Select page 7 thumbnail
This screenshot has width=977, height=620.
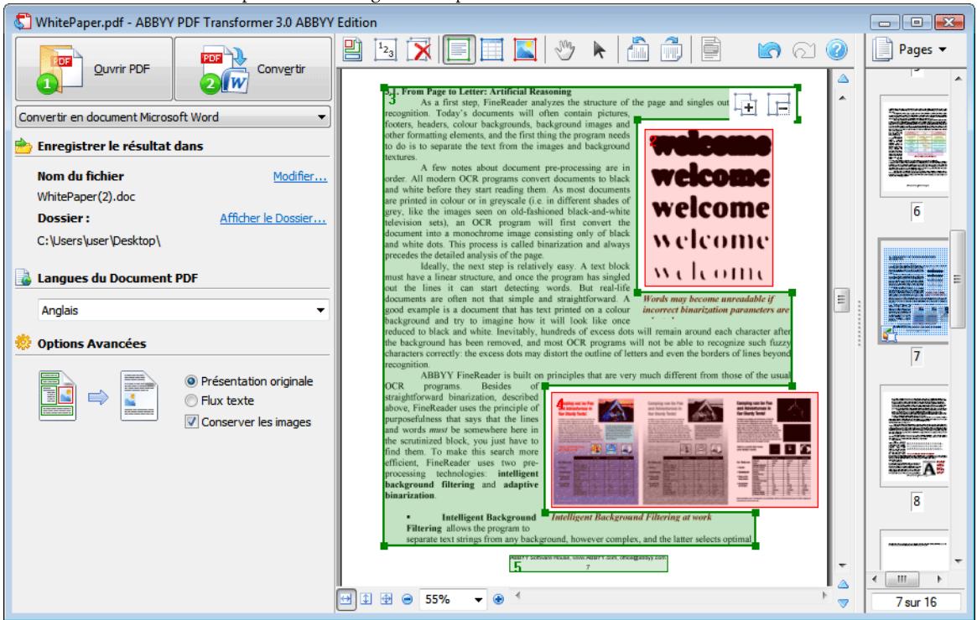coord(915,292)
